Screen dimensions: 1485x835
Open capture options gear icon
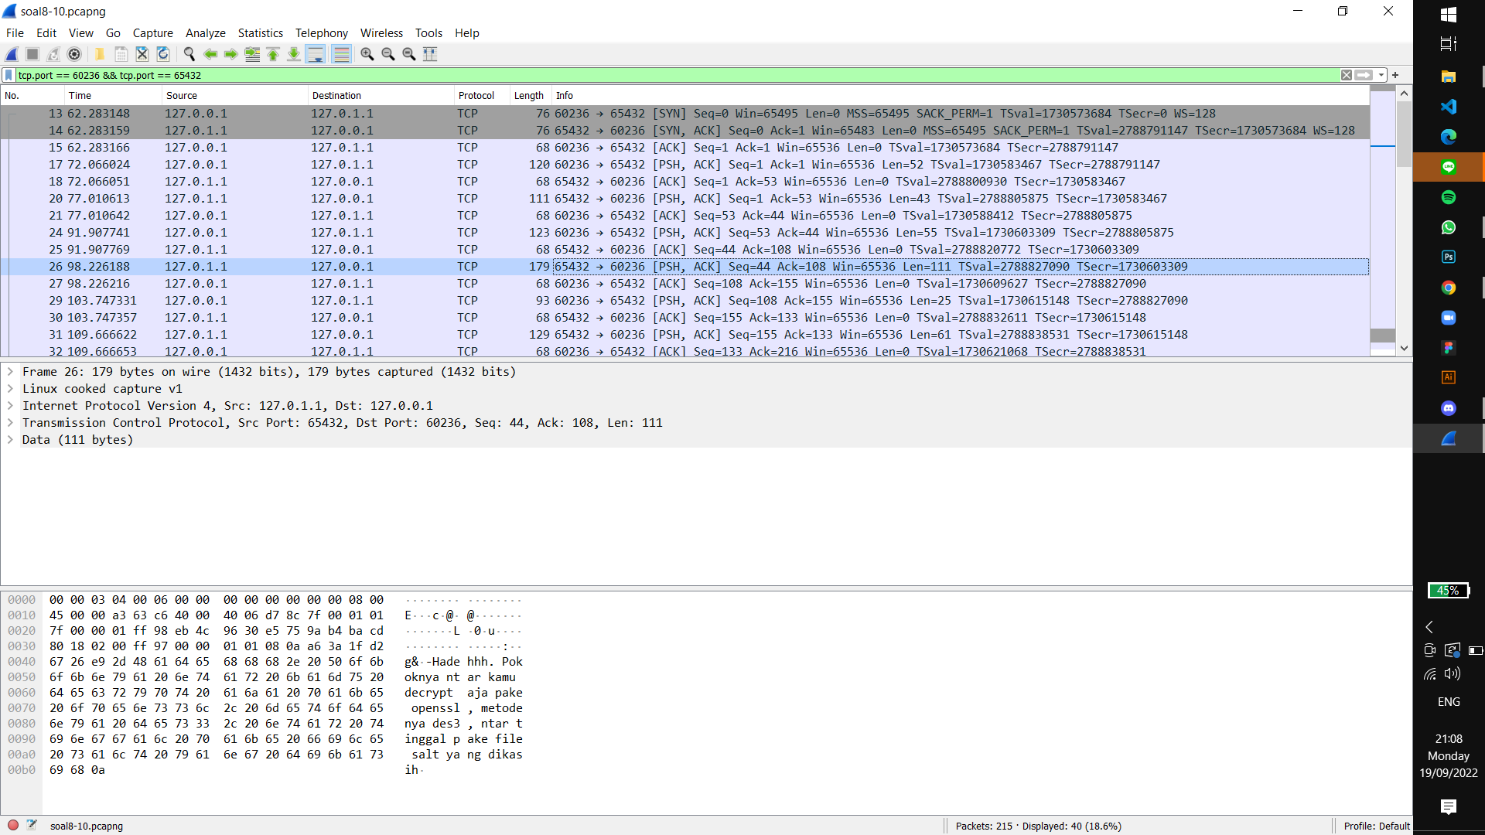(74, 54)
